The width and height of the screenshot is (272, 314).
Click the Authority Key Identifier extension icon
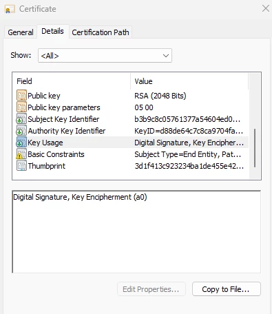point(21,130)
